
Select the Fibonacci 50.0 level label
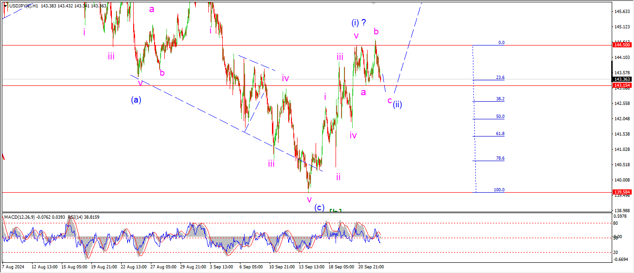pyautogui.click(x=500, y=117)
